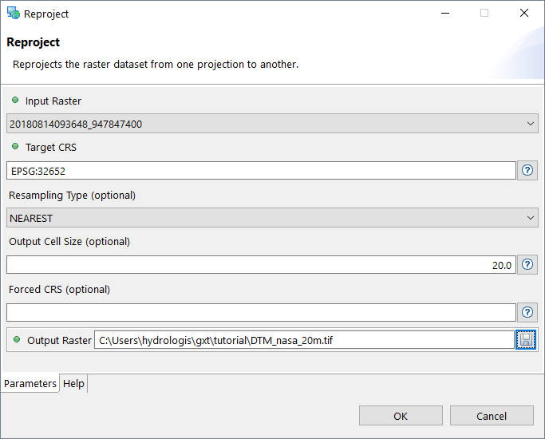Click the green indicator next to Target CRS
The height and width of the screenshot is (439, 545).
(x=15, y=147)
